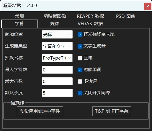This screenshot has height=131, width=152.
Task: Focus the 最大行数 input field
Action: [57, 81]
